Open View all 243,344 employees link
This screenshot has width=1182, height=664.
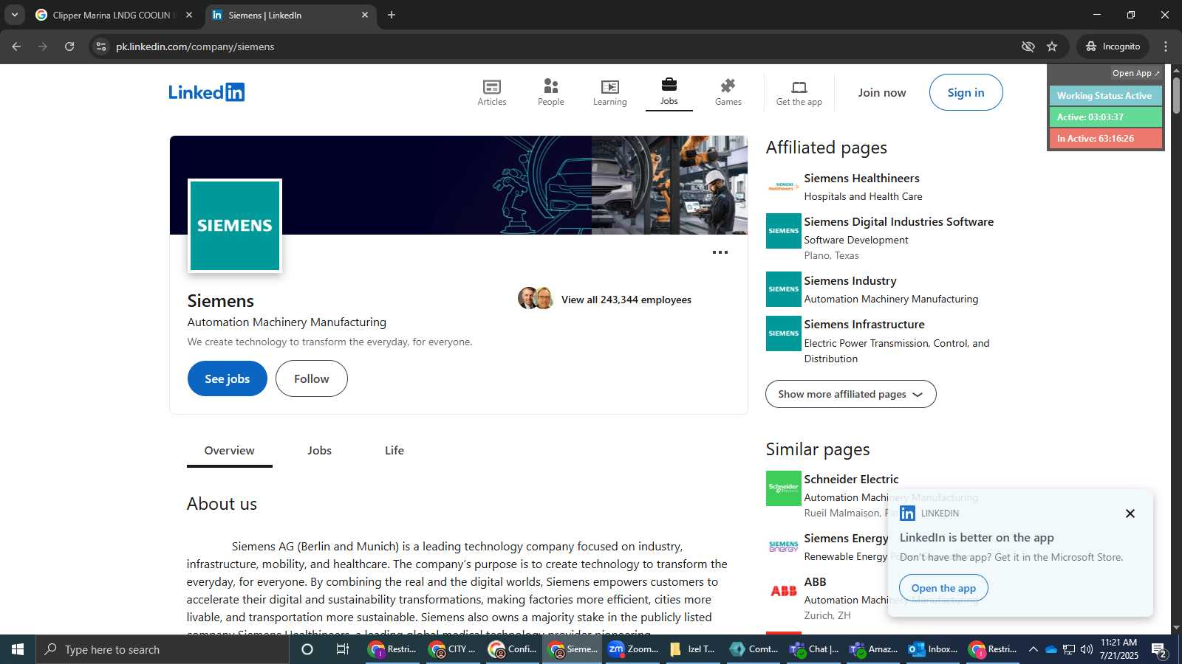(x=626, y=300)
